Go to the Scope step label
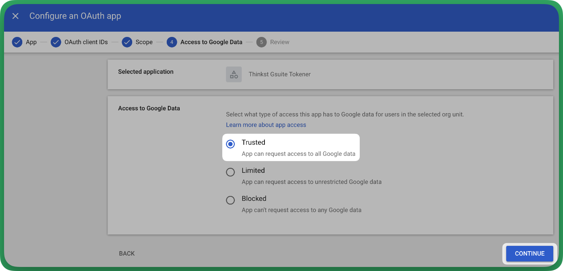The height and width of the screenshot is (271, 563). coord(144,42)
